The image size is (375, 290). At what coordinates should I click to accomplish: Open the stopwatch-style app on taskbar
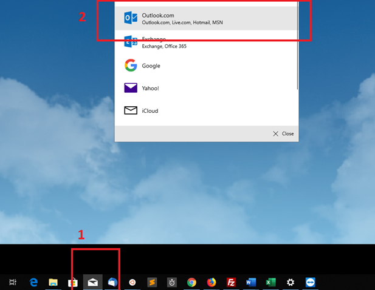click(x=172, y=282)
